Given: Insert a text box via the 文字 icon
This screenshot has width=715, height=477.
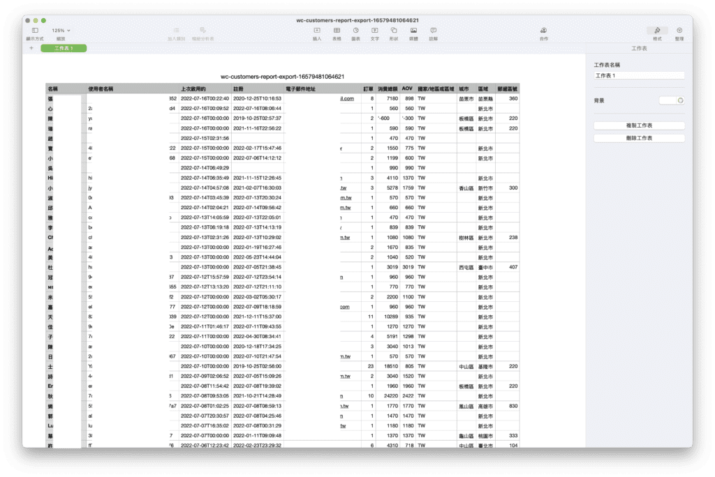Looking at the screenshot, I should point(374,31).
